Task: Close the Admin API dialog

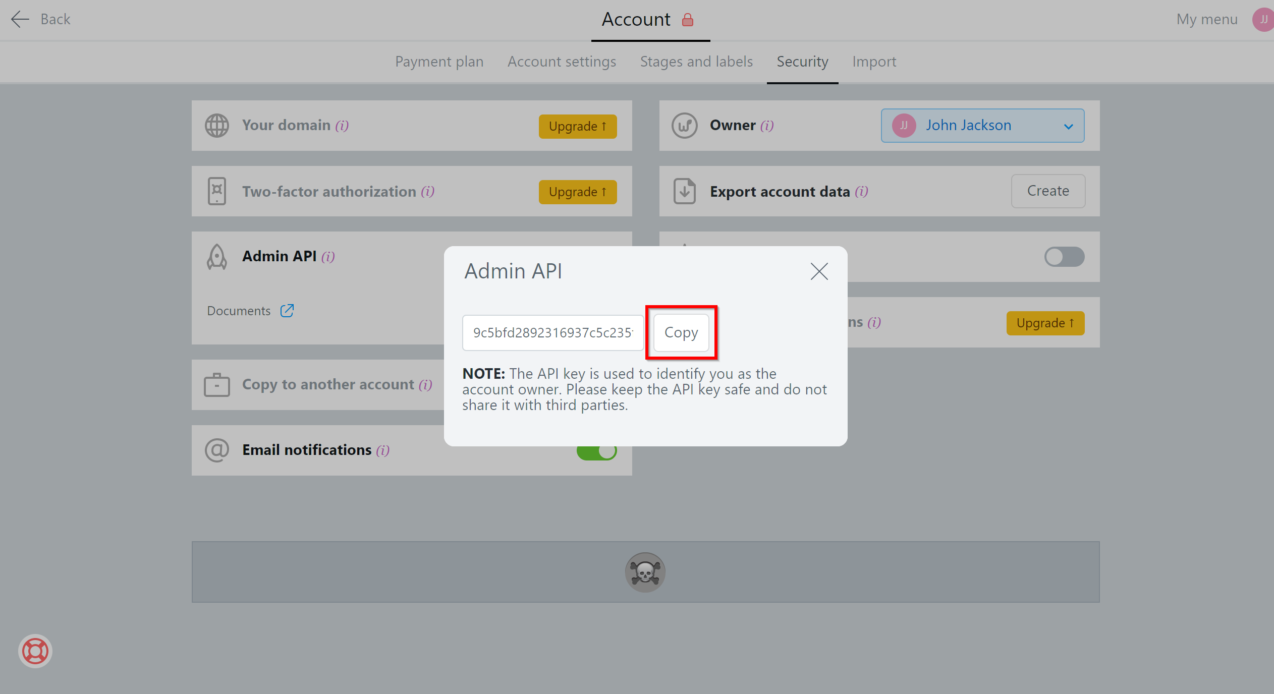Action: coord(819,271)
